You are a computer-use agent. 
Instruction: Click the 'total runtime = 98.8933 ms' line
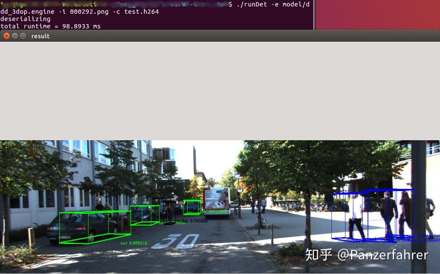pos(50,26)
